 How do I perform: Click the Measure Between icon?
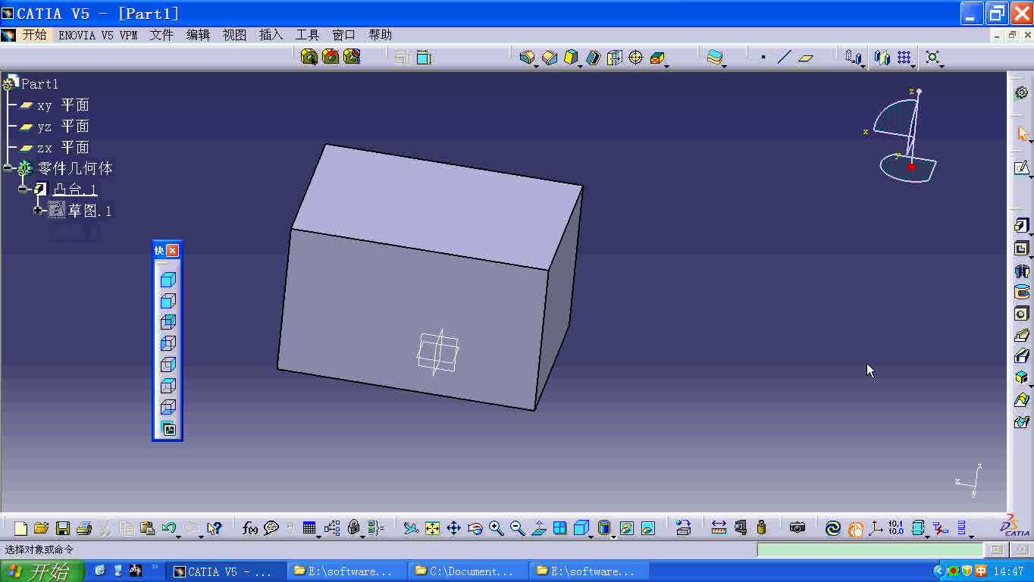(719, 527)
